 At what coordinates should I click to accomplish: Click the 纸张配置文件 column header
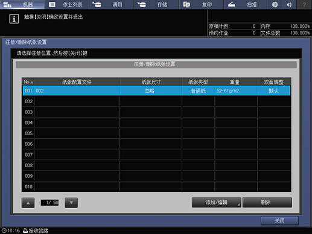point(77,82)
